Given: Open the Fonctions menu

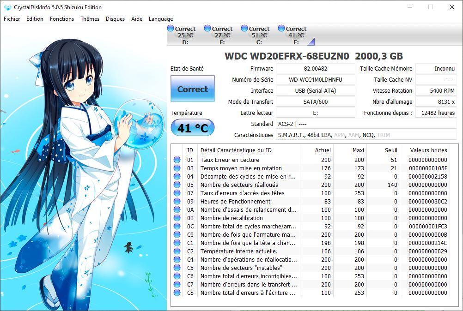Looking at the screenshot, I should pos(62,19).
